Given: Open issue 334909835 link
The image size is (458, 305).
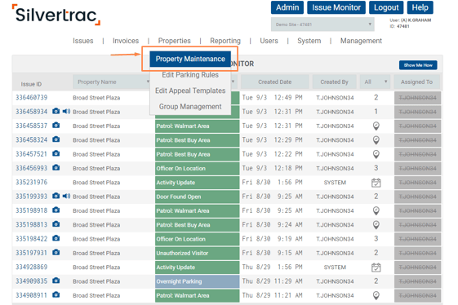Looking at the screenshot, I should click(x=32, y=281).
